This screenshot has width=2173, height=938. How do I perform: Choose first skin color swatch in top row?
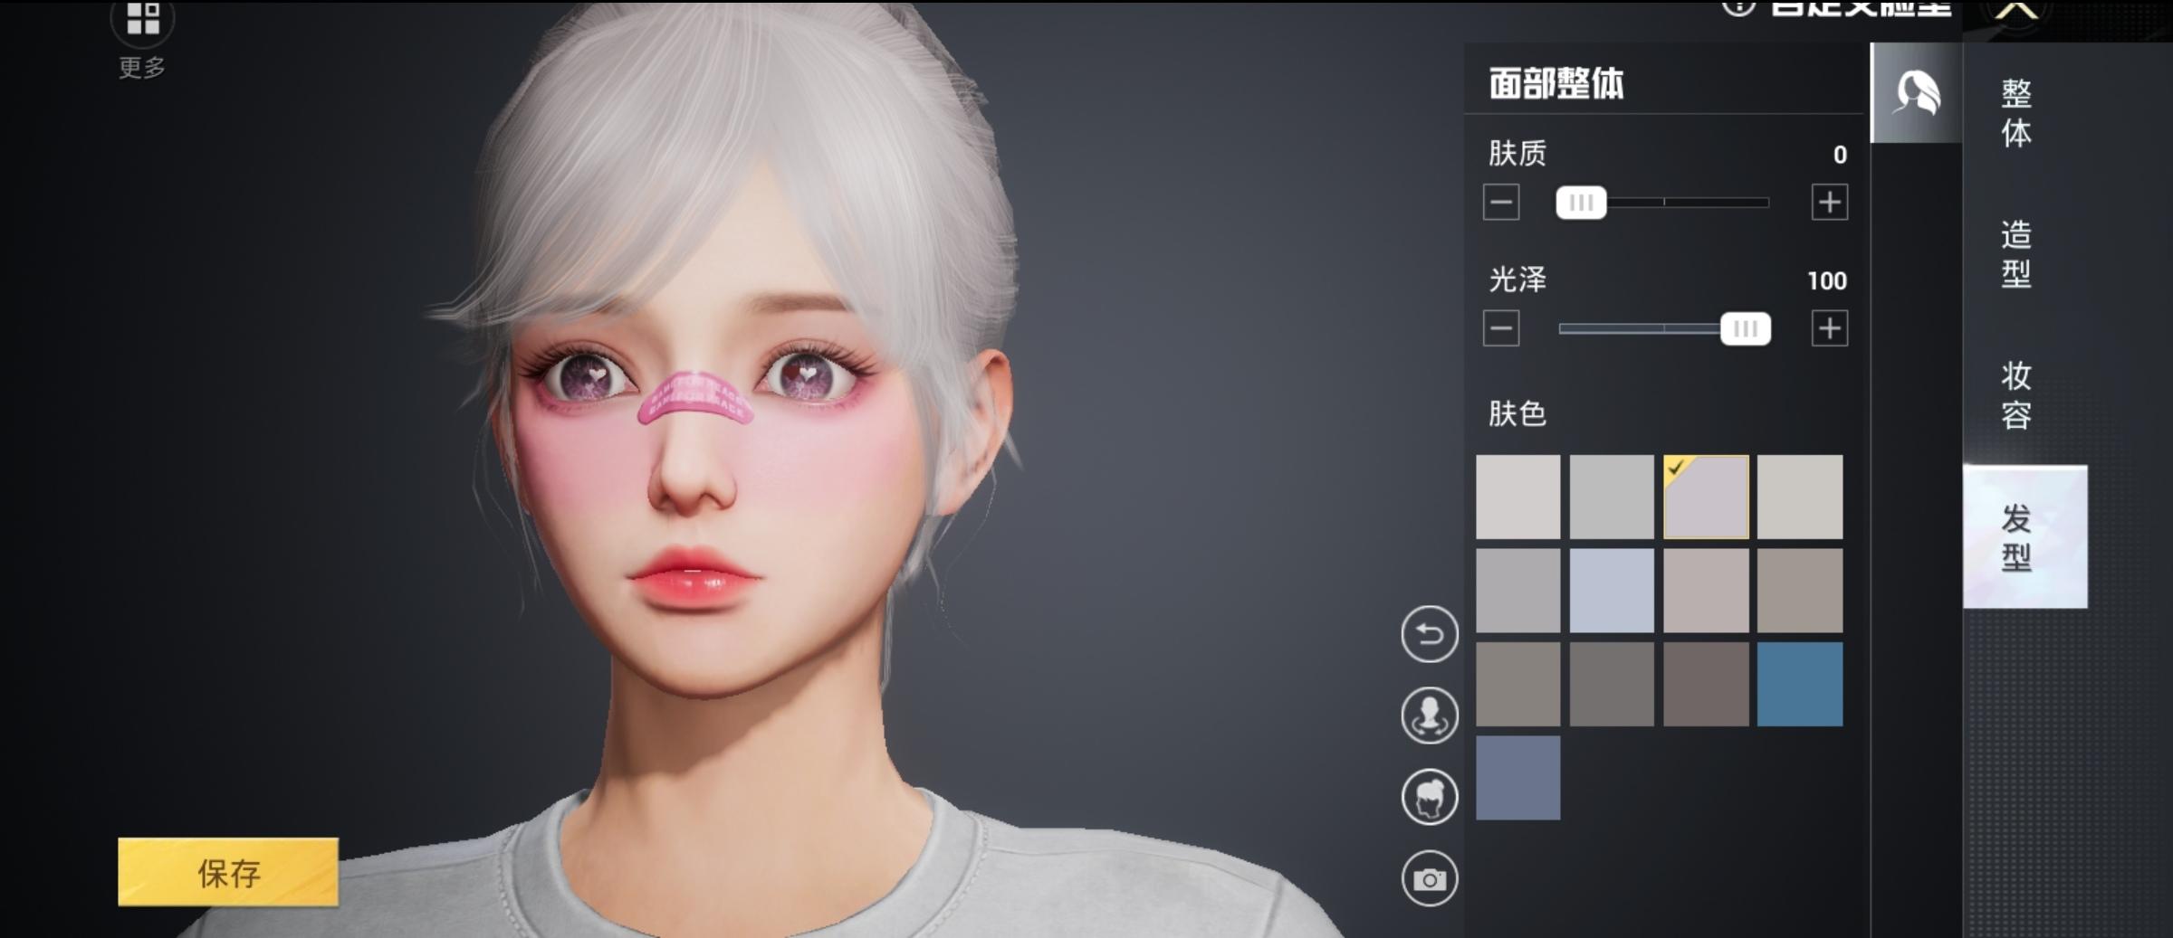(1518, 497)
